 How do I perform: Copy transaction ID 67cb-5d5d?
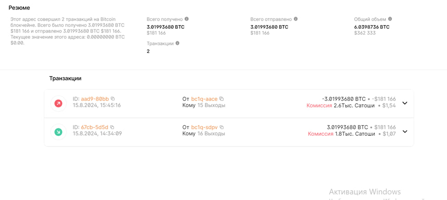pyautogui.click(x=112, y=127)
